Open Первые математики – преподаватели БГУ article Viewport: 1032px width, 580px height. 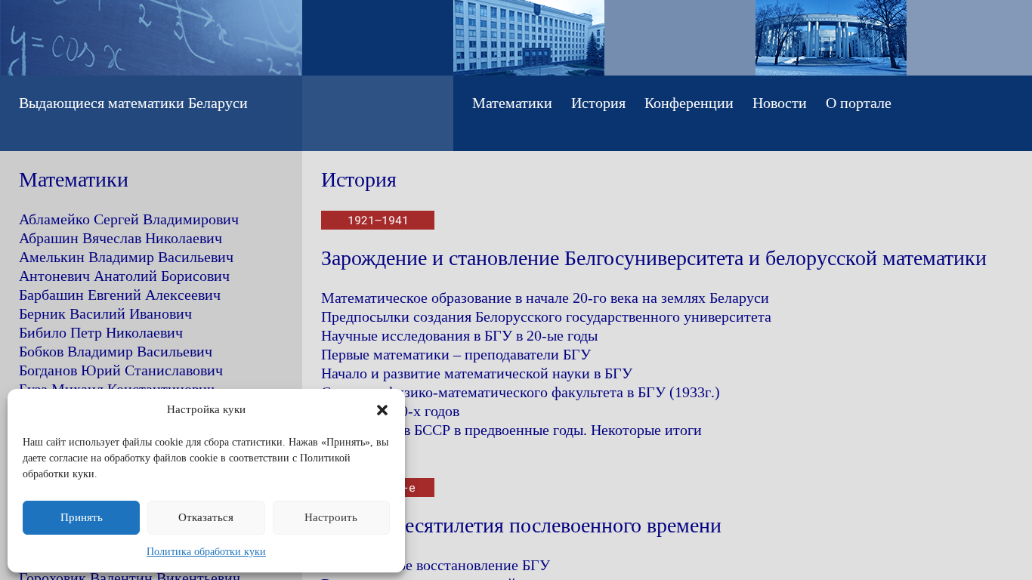click(456, 355)
